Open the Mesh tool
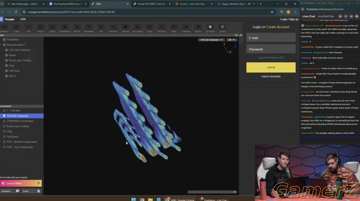This screenshot has height=201, width=360. pos(174,28)
